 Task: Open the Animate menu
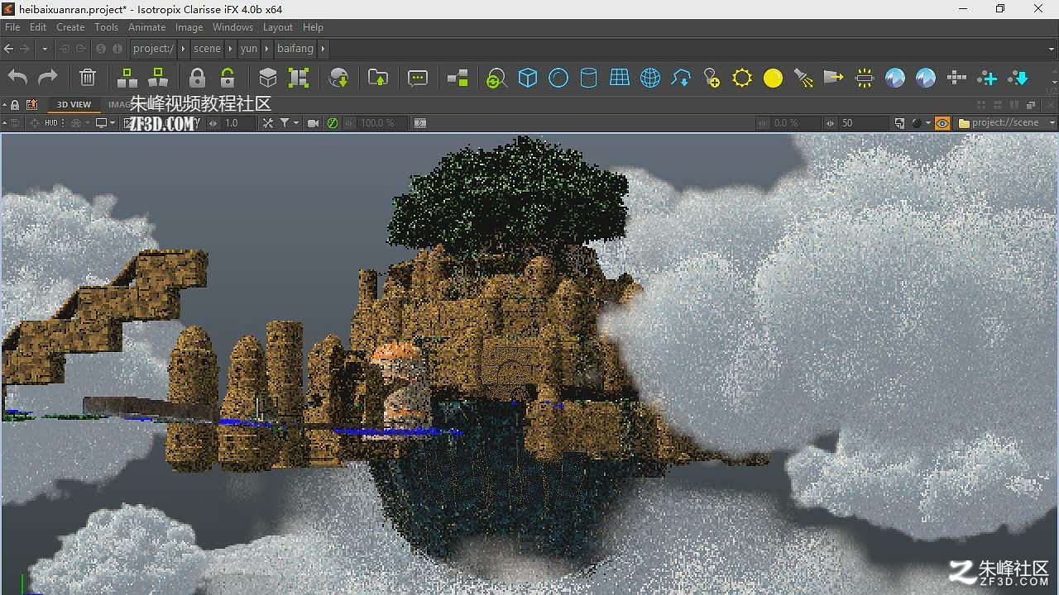147,27
